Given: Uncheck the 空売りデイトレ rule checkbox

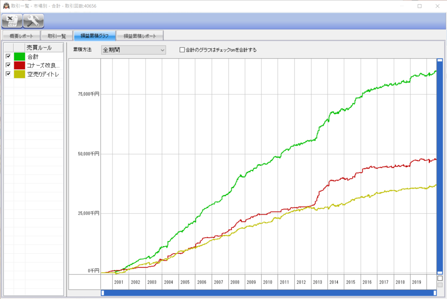Looking at the screenshot, I should coord(8,74).
